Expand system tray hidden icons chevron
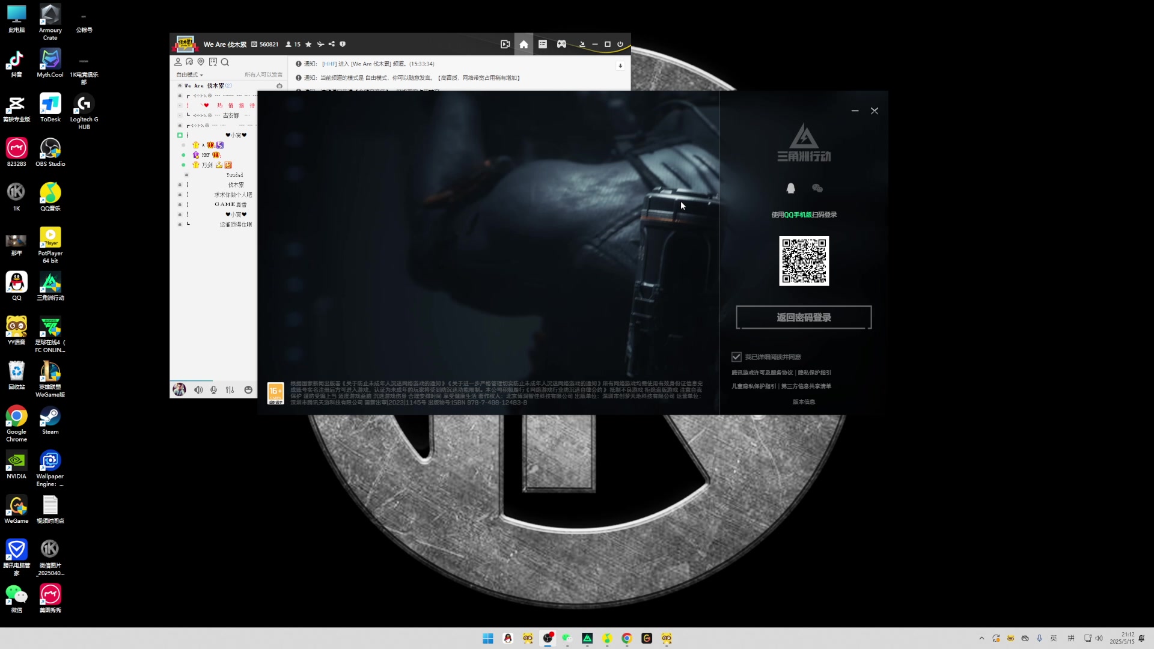Viewport: 1154px width, 649px height. click(982, 638)
